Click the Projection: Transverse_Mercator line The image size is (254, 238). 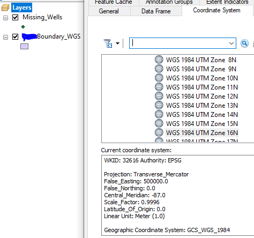tap(146, 174)
